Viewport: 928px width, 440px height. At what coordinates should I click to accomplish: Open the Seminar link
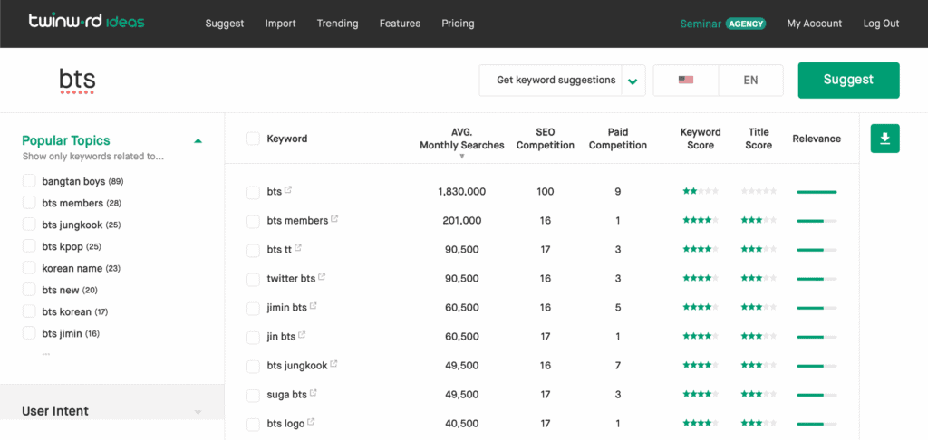[x=701, y=24]
